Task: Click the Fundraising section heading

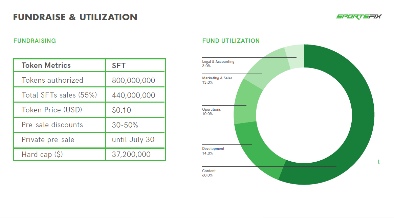Action: (x=35, y=41)
